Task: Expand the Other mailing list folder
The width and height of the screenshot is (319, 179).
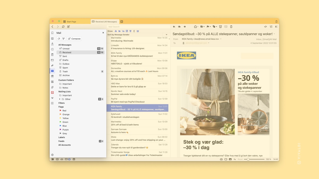Action: [x=60, y=99]
